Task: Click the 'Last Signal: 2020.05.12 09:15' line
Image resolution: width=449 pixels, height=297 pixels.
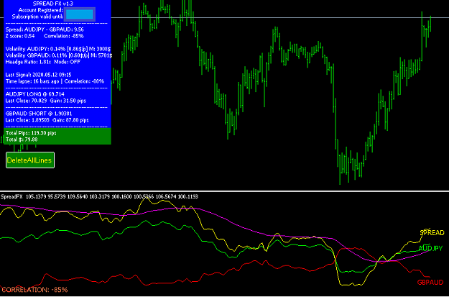Action: tap(38, 75)
